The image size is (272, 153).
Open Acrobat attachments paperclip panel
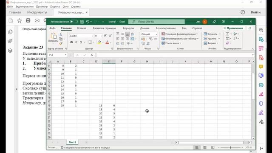(10, 41)
